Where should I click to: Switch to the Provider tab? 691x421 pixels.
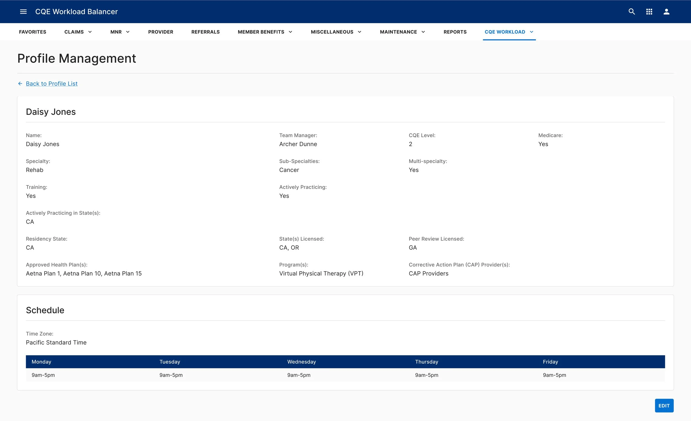[x=160, y=32]
